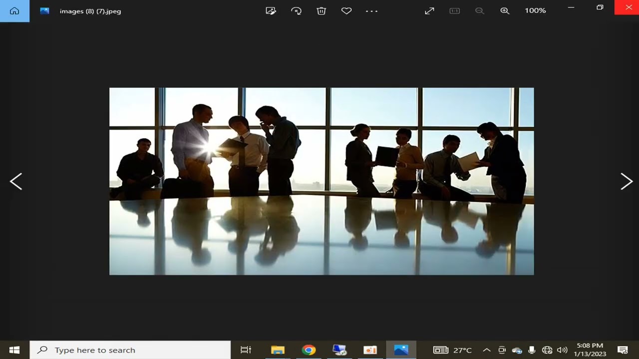Delete this image with the trash icon
Viewport: 639px width, 359px height.
[x=321, y=10]
